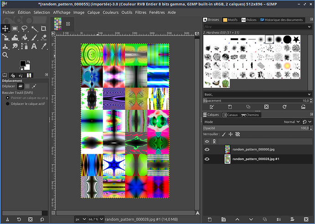Select the Paintbrush tool
The image size is (315, 224).
(34, 37)
